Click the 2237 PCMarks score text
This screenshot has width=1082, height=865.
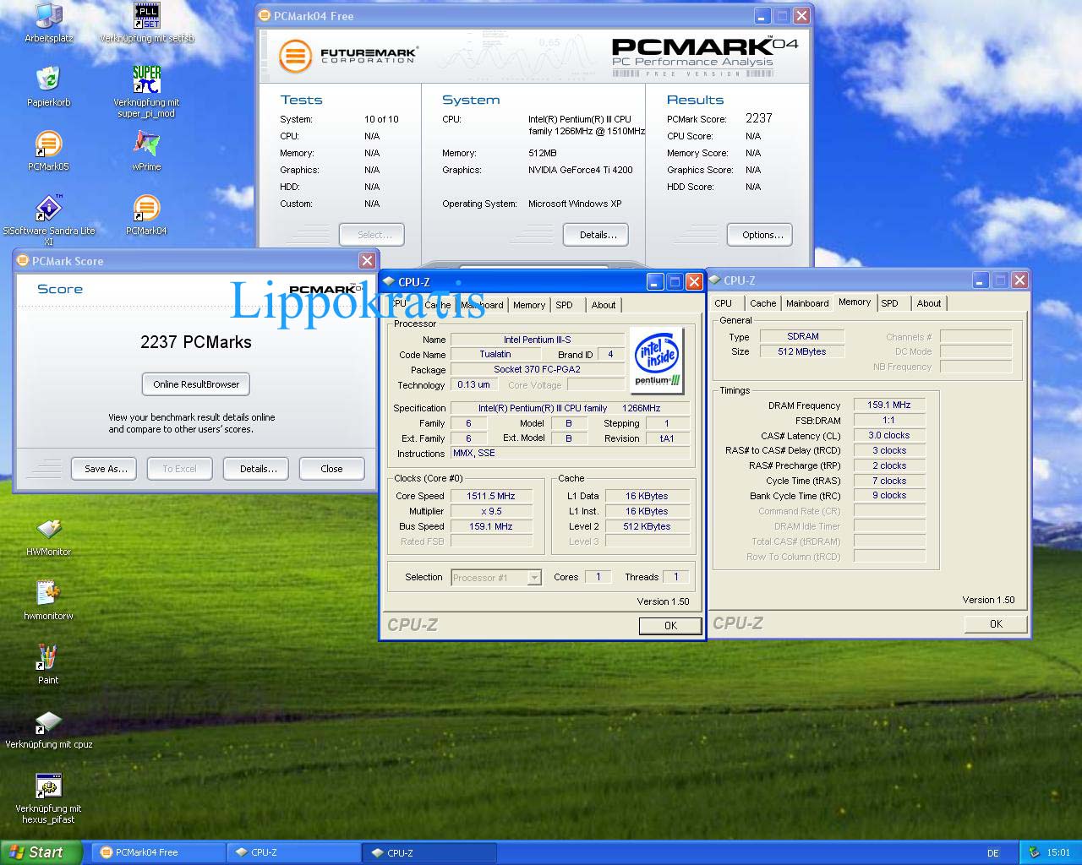point(196,342)
